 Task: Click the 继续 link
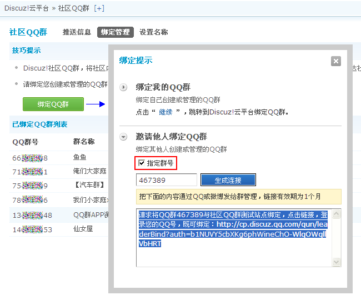point(166,112)
